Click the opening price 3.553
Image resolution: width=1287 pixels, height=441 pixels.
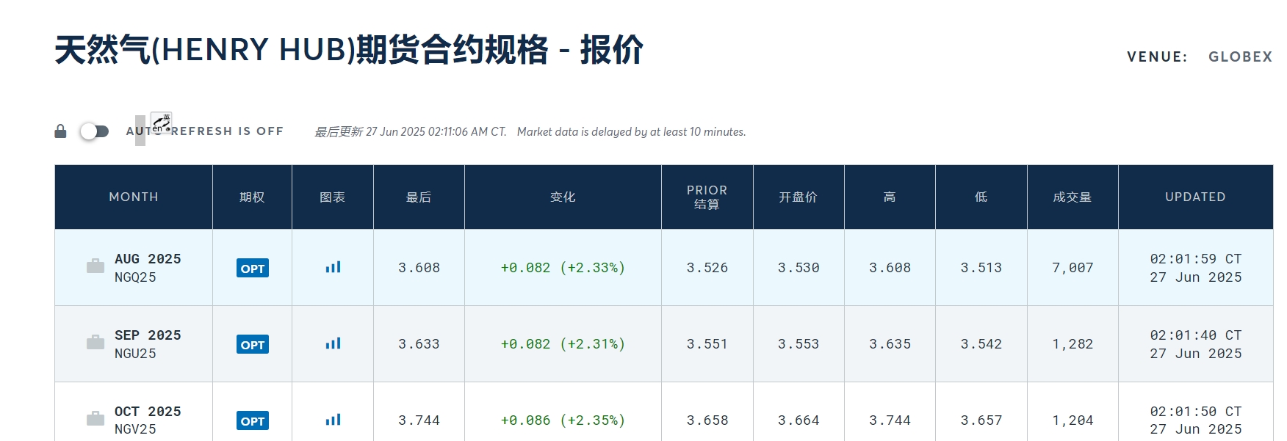pyautogui.click(x=798, y=344)
